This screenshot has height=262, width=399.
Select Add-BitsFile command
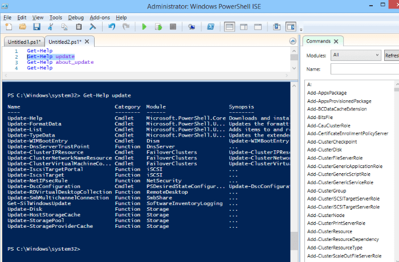pos(320,117)
